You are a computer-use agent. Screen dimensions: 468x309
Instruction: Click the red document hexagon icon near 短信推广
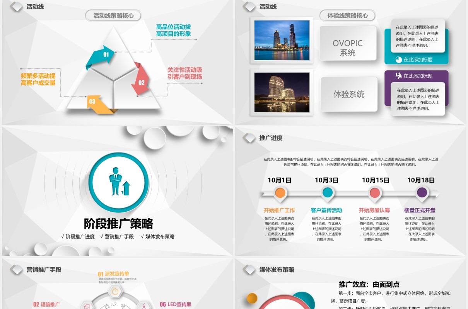(87, 306)
